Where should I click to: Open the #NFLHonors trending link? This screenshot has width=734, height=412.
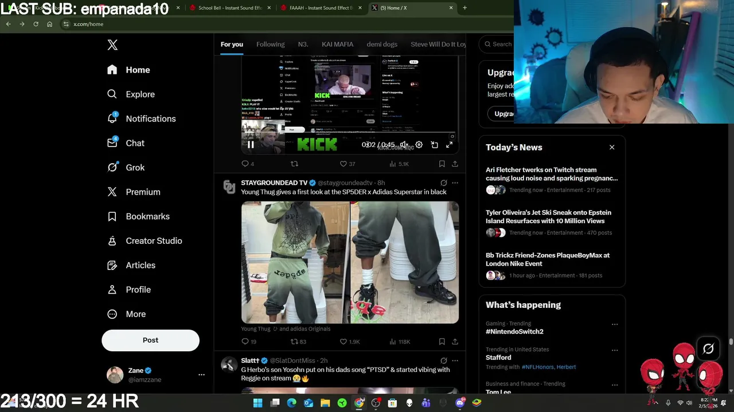(x=537, y=367)
